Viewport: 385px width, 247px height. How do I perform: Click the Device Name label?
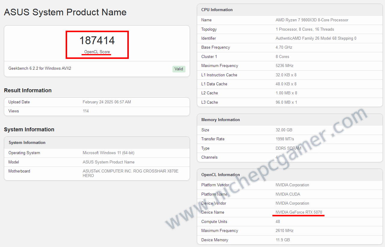point(213,212)
